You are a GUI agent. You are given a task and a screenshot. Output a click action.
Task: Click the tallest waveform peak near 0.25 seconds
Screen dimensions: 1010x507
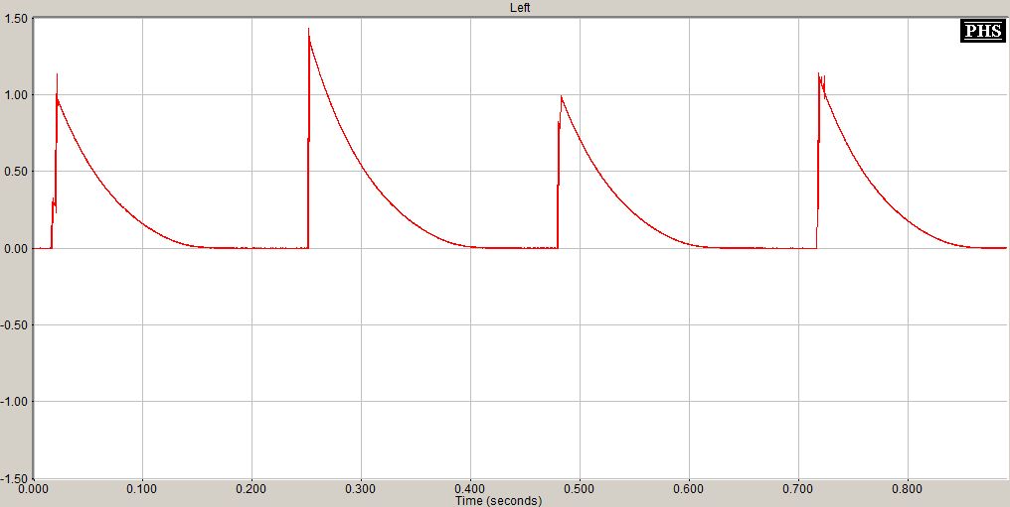[309, 32]
